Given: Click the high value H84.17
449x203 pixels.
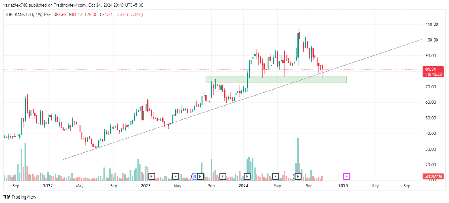Looking at the screenshot, I should coord(76,15).
